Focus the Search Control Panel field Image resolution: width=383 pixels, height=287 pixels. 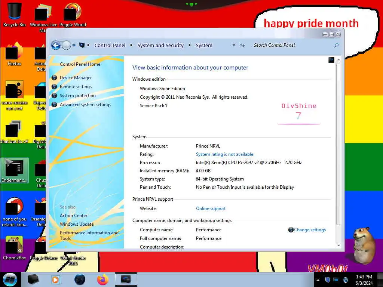[x=293, y=45]
